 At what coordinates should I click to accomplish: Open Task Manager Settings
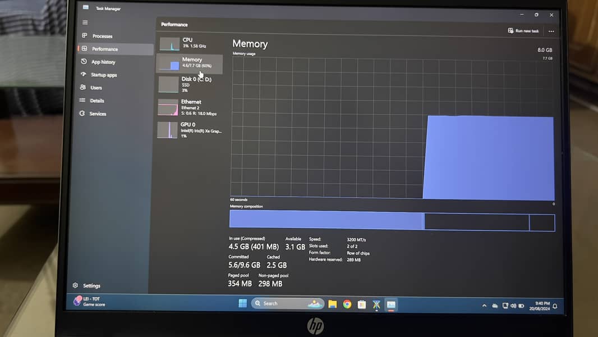[x=91, y=285]
